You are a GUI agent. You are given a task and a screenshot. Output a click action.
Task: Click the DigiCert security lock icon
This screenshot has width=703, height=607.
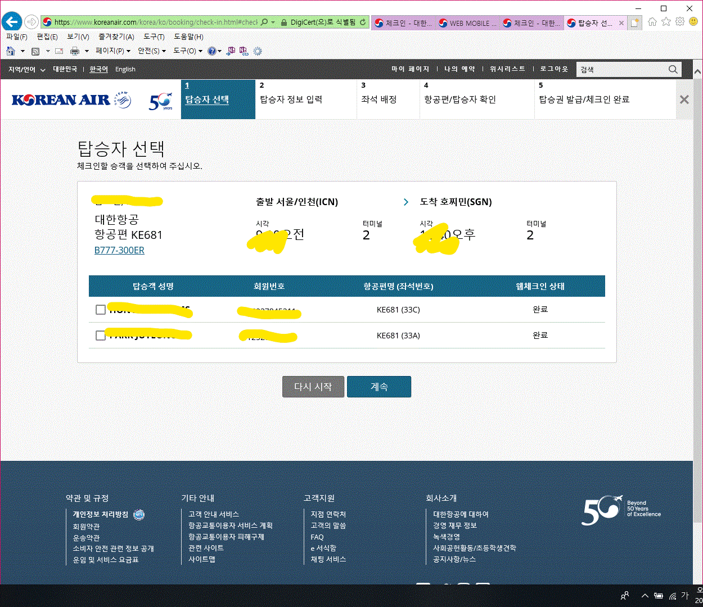(283, 22)
